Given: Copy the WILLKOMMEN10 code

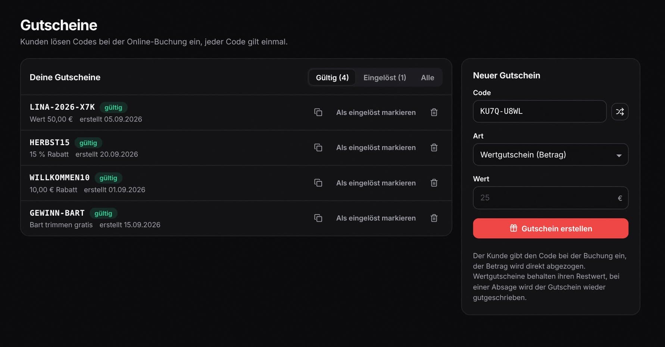Looking at the screenshot, I should [318, 183].
